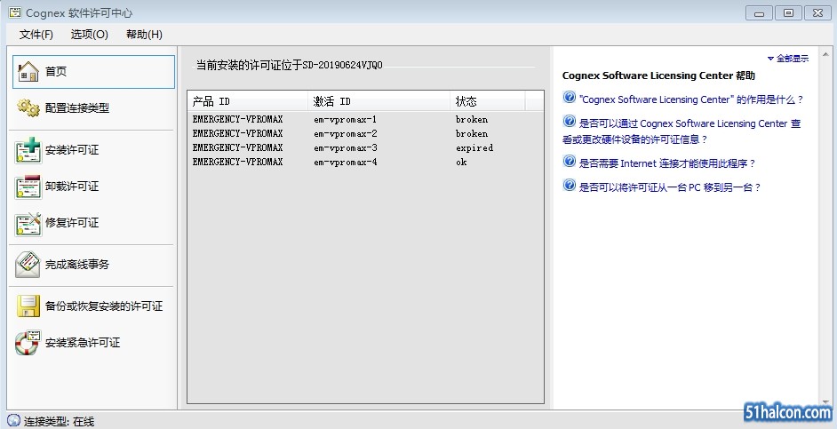The height and width of the screenshot is (429, 837).
Task: Open the 选项(O) menu
Action: (90, 34)
